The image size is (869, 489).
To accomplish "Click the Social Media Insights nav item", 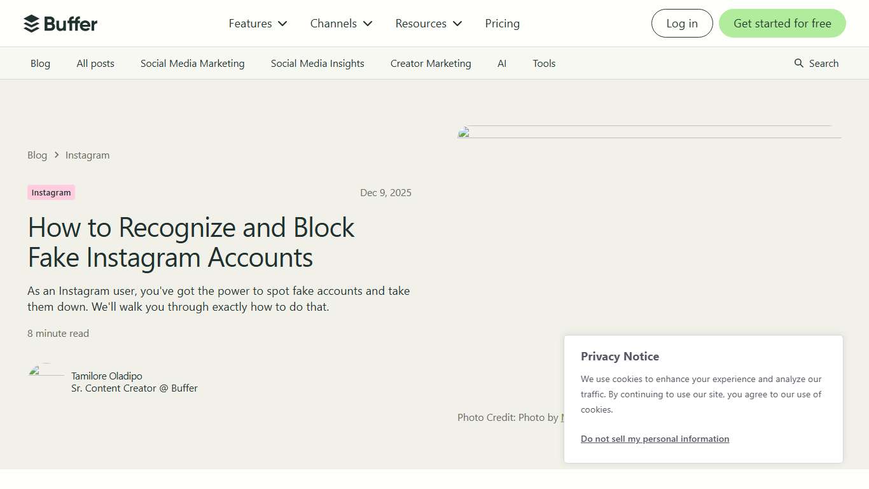I will (317, 63).
